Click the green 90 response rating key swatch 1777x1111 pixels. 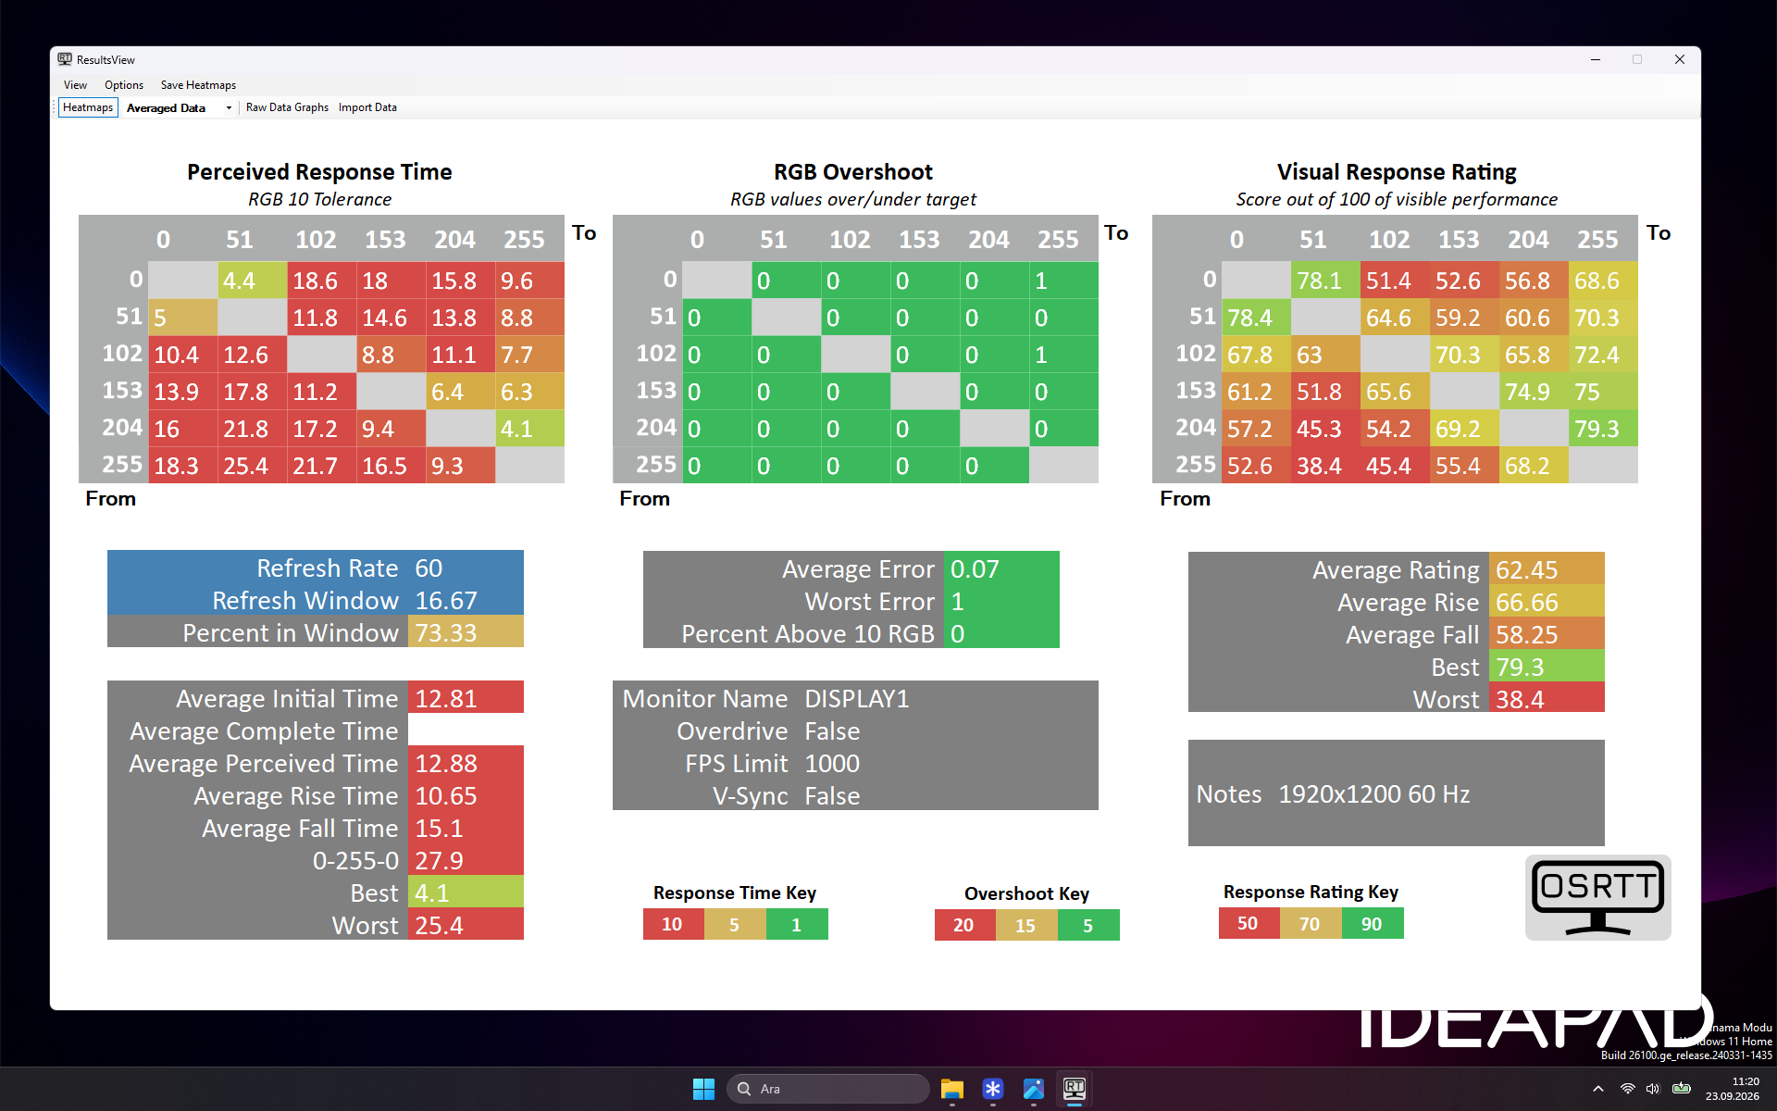click(x=1373, y=923)
